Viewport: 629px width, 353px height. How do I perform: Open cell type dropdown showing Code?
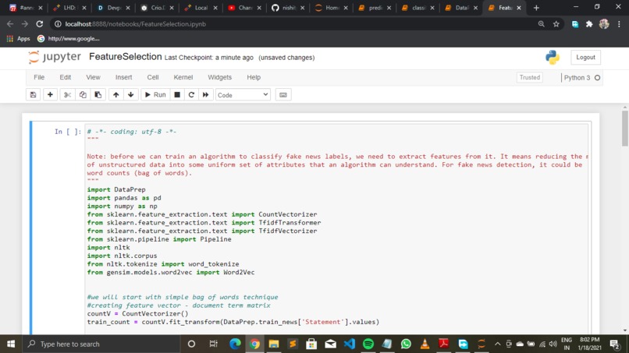[x=243, y=95]
